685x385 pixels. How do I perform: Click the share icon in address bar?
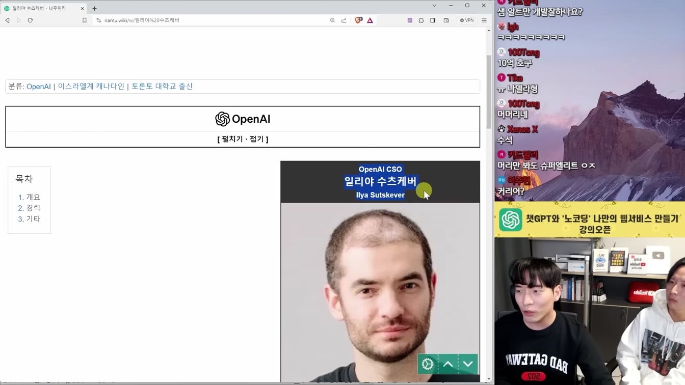pos(344,20)
